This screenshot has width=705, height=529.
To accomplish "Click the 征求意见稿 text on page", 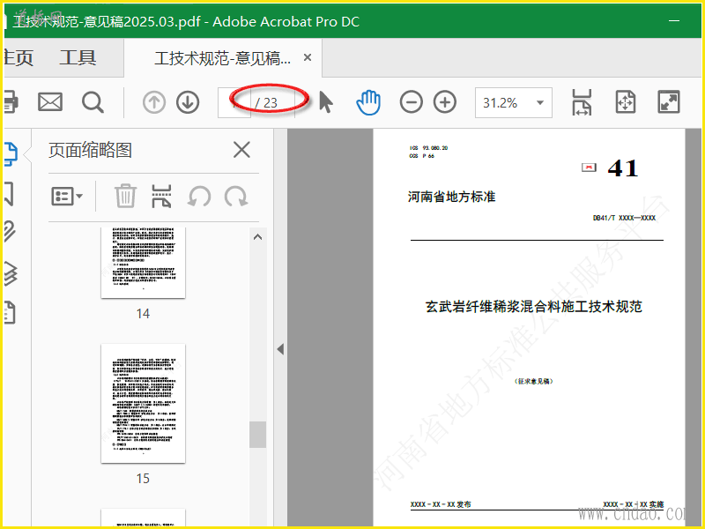I will [534, 381].
